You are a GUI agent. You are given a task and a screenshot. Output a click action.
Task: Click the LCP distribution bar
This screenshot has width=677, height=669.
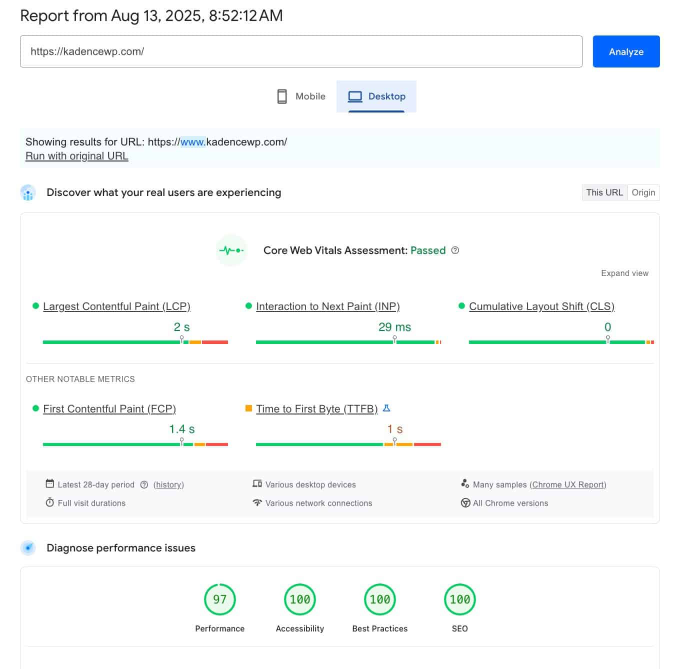135,342
